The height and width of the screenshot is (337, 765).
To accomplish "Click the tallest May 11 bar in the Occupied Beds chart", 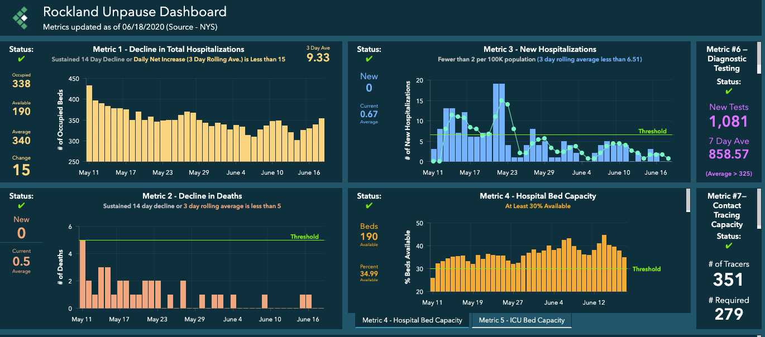I will (89, 123).
